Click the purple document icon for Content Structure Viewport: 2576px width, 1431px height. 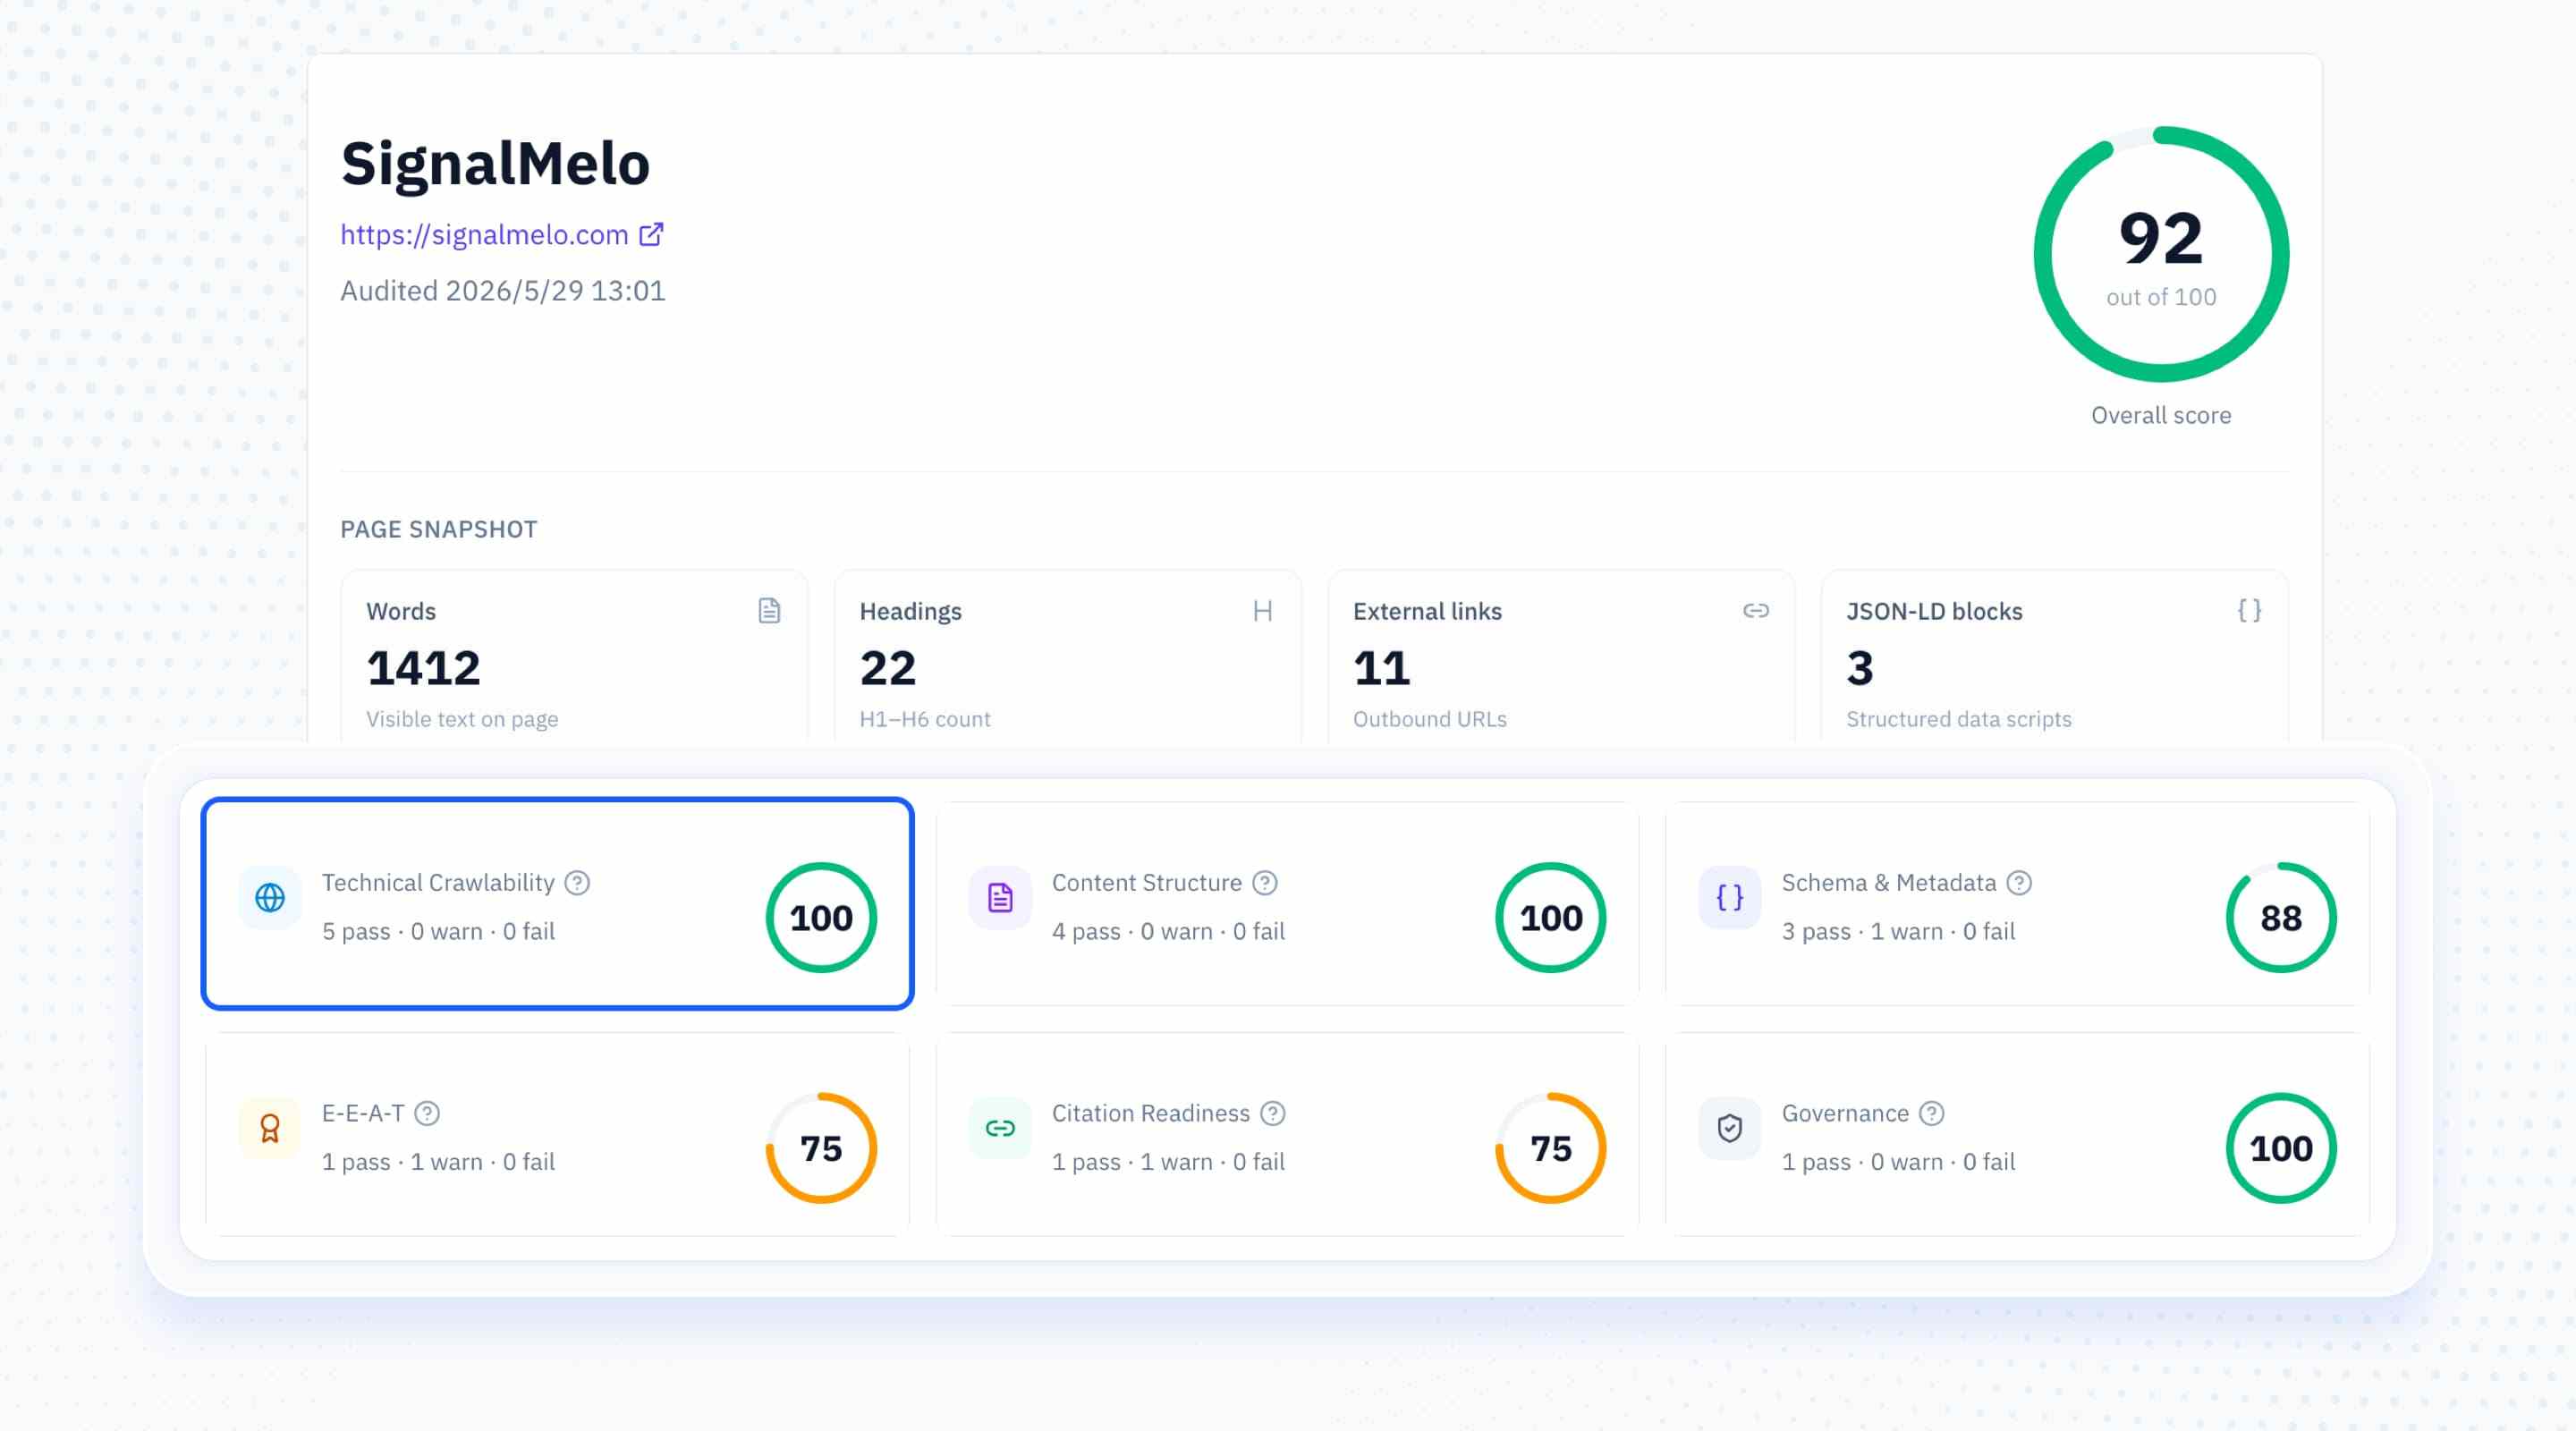coord(1000,898)
